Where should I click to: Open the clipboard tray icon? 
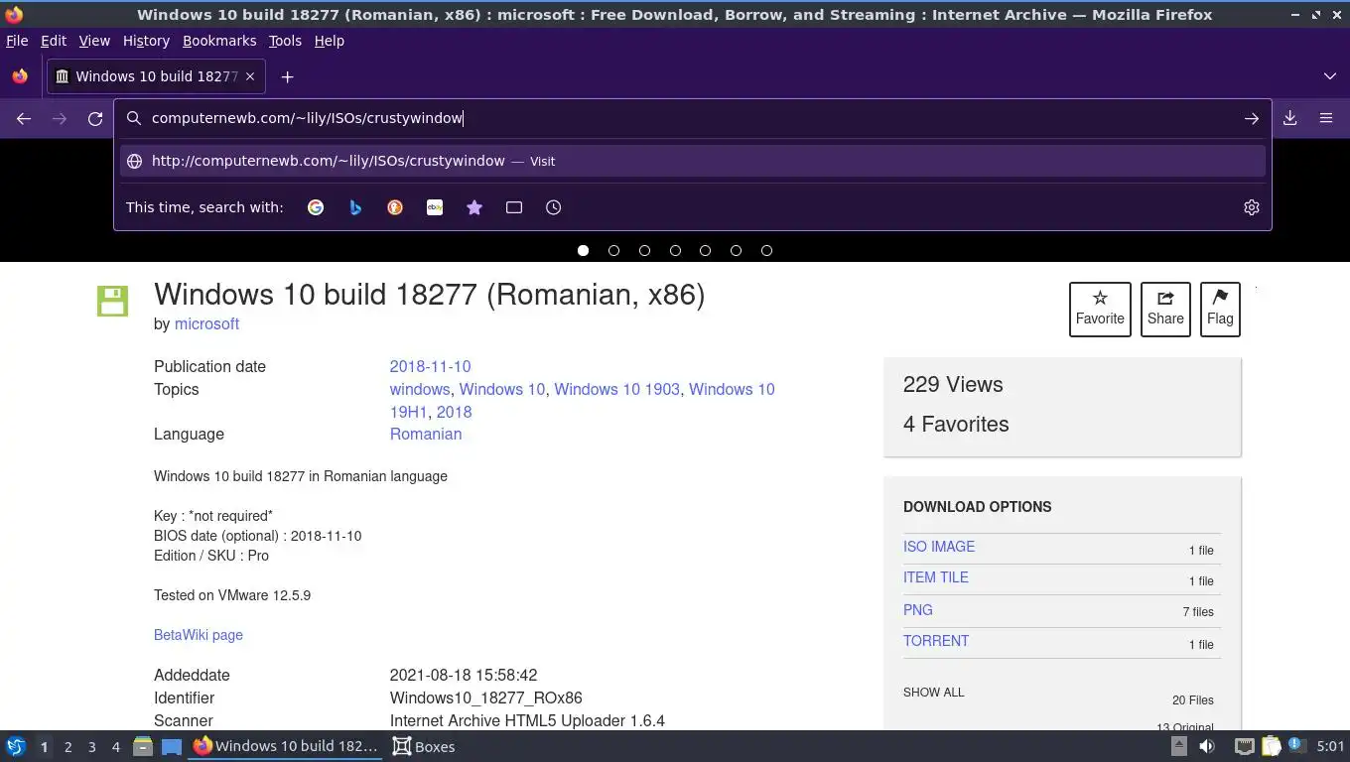1272,746
